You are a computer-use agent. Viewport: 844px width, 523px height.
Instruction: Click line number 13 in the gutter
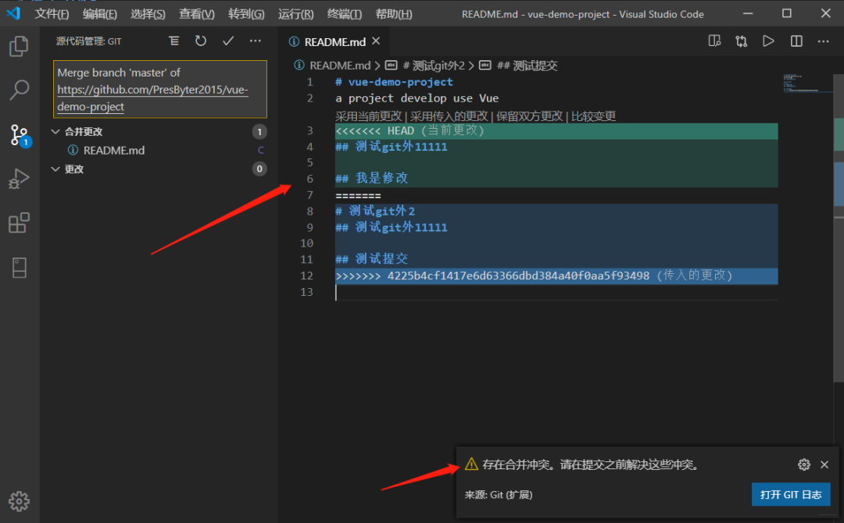(306, 292)
